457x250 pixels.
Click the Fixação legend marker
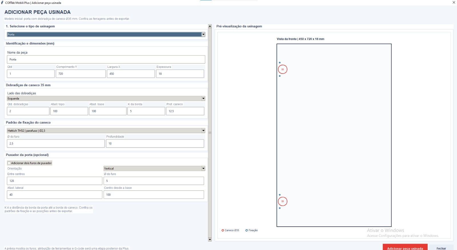point(246,230)
